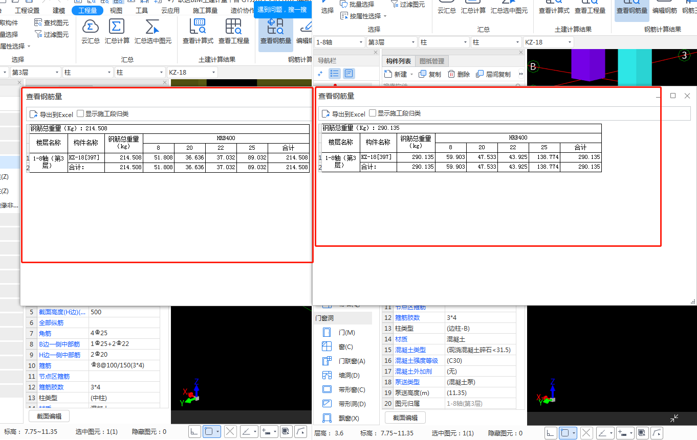Click 截面编辑 button in right window

[405, 418]
